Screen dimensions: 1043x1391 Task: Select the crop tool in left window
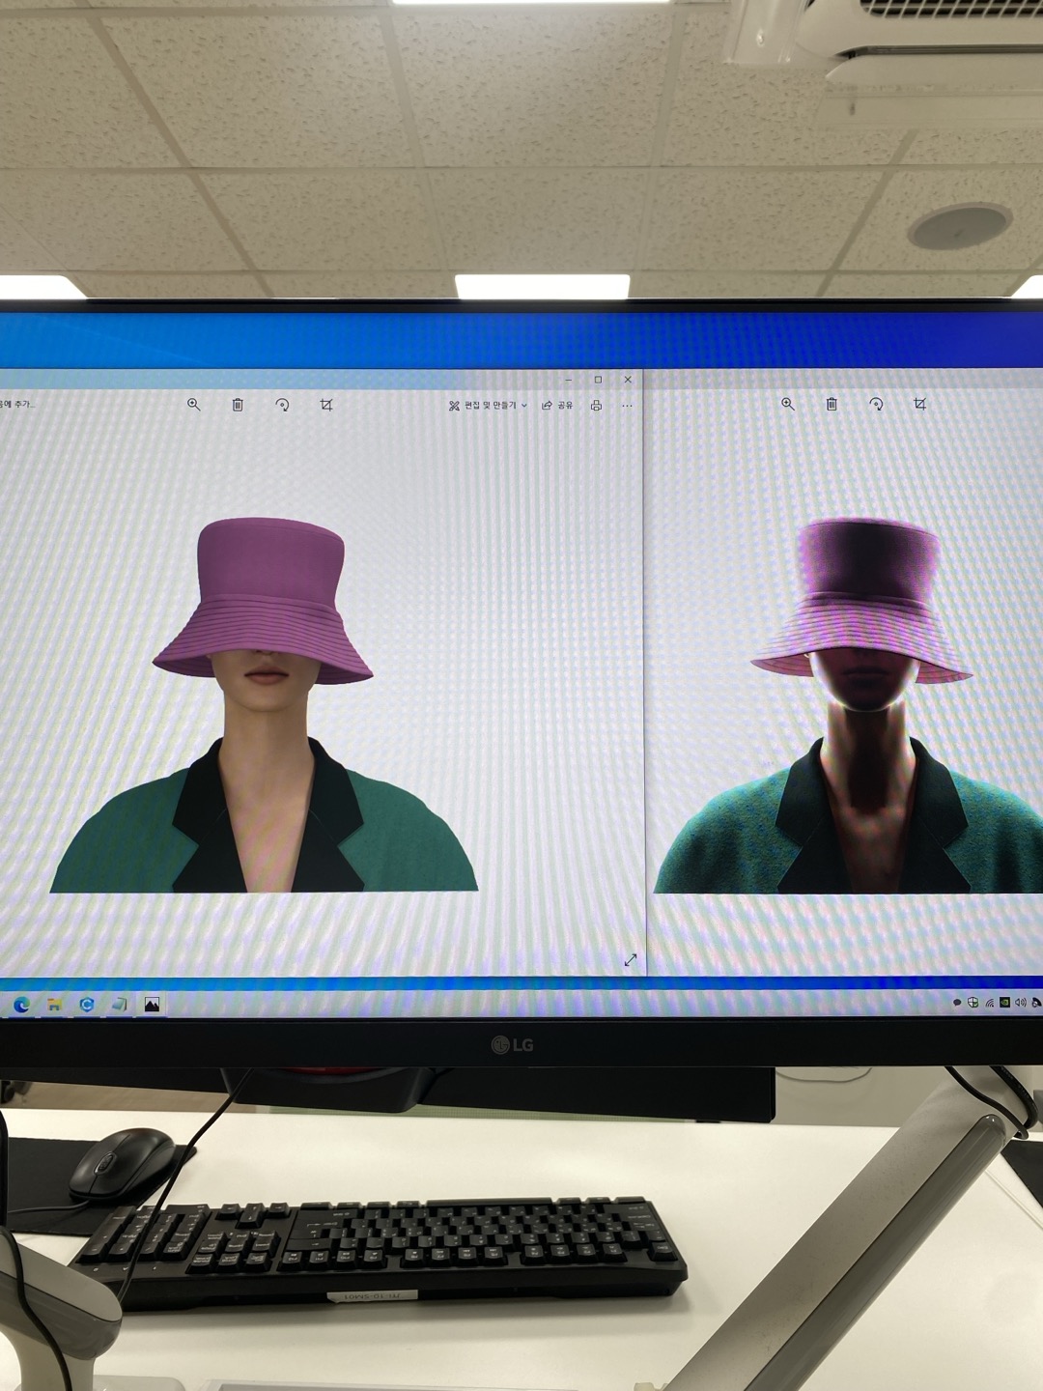(x=326, y=405)
